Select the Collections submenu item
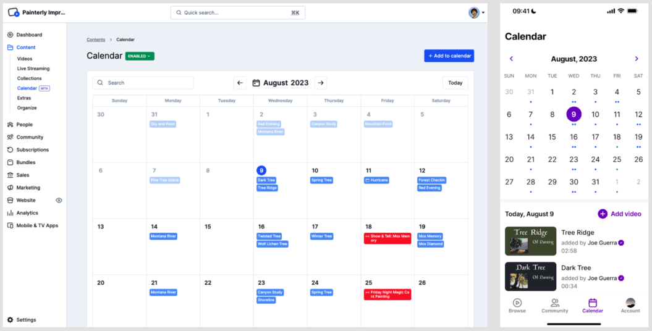This screenshot has width=652, height=331. (x=30, y=78)
